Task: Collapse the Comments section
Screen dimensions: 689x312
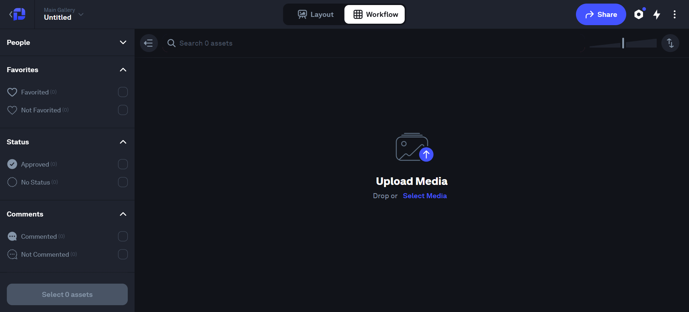Action: click(123, 214)
